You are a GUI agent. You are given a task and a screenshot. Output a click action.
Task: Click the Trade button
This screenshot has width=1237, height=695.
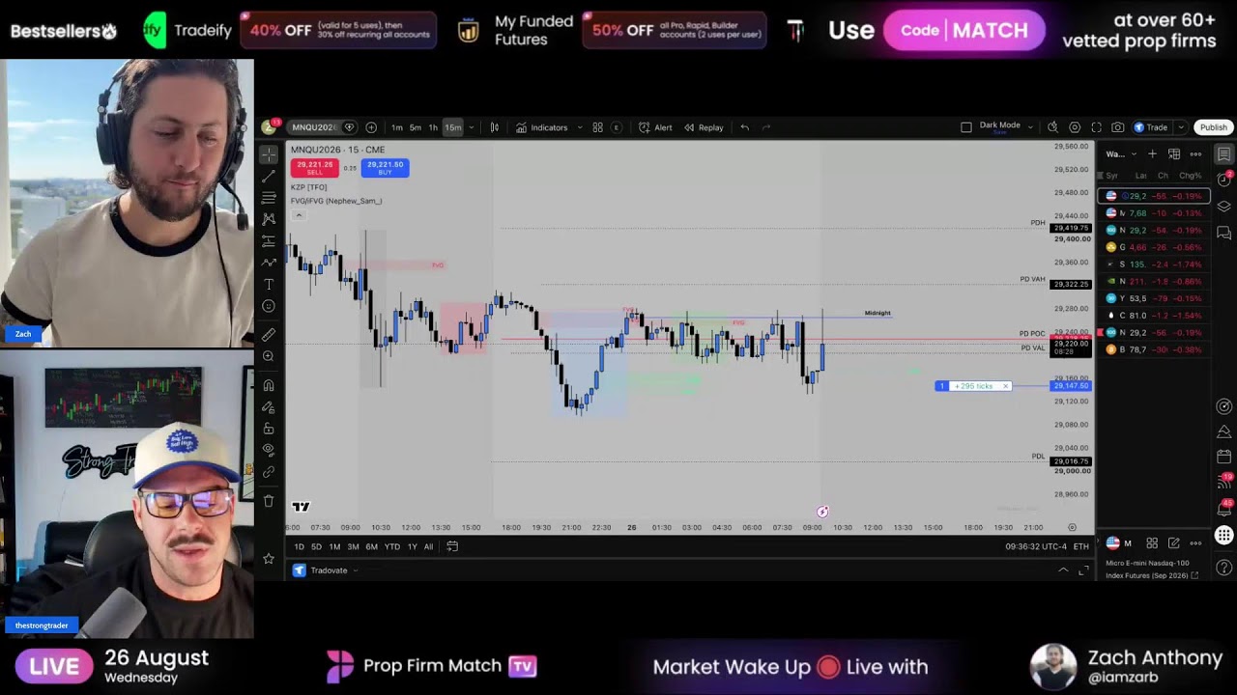(1151, 127)
